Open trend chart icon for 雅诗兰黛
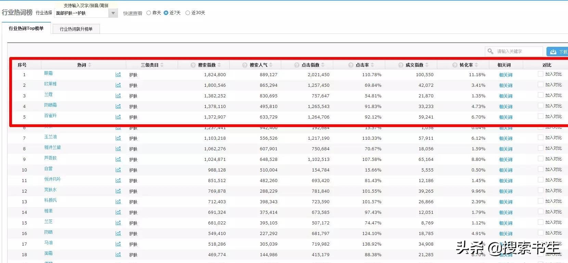 (x=118, y=149)
